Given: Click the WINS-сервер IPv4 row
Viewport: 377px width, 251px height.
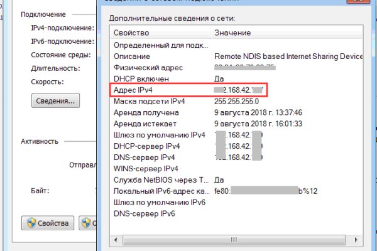Looking at the screenshot, I should [x=146, y=169].
